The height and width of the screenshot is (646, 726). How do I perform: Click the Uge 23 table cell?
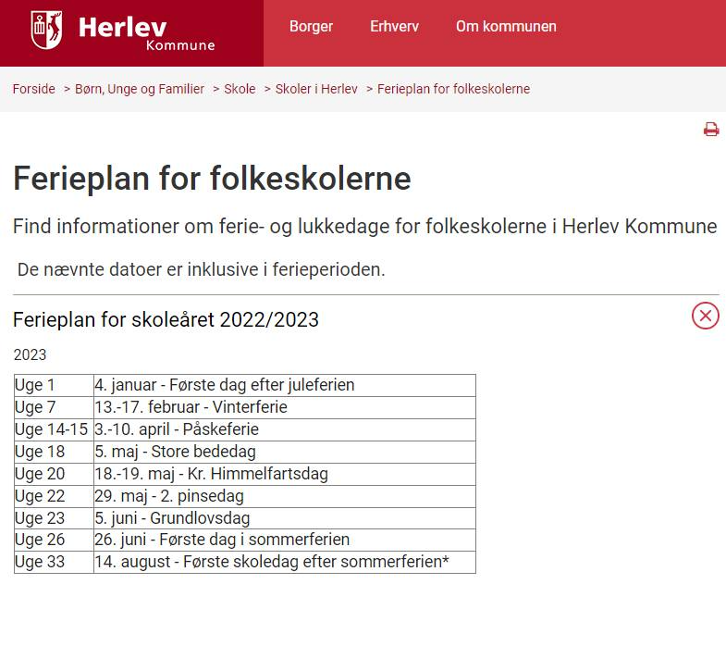54,518
